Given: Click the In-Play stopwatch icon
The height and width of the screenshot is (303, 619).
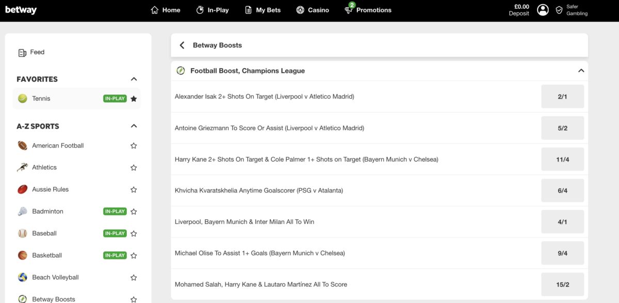Looking at the screenshot, I should tap(200, 10).
